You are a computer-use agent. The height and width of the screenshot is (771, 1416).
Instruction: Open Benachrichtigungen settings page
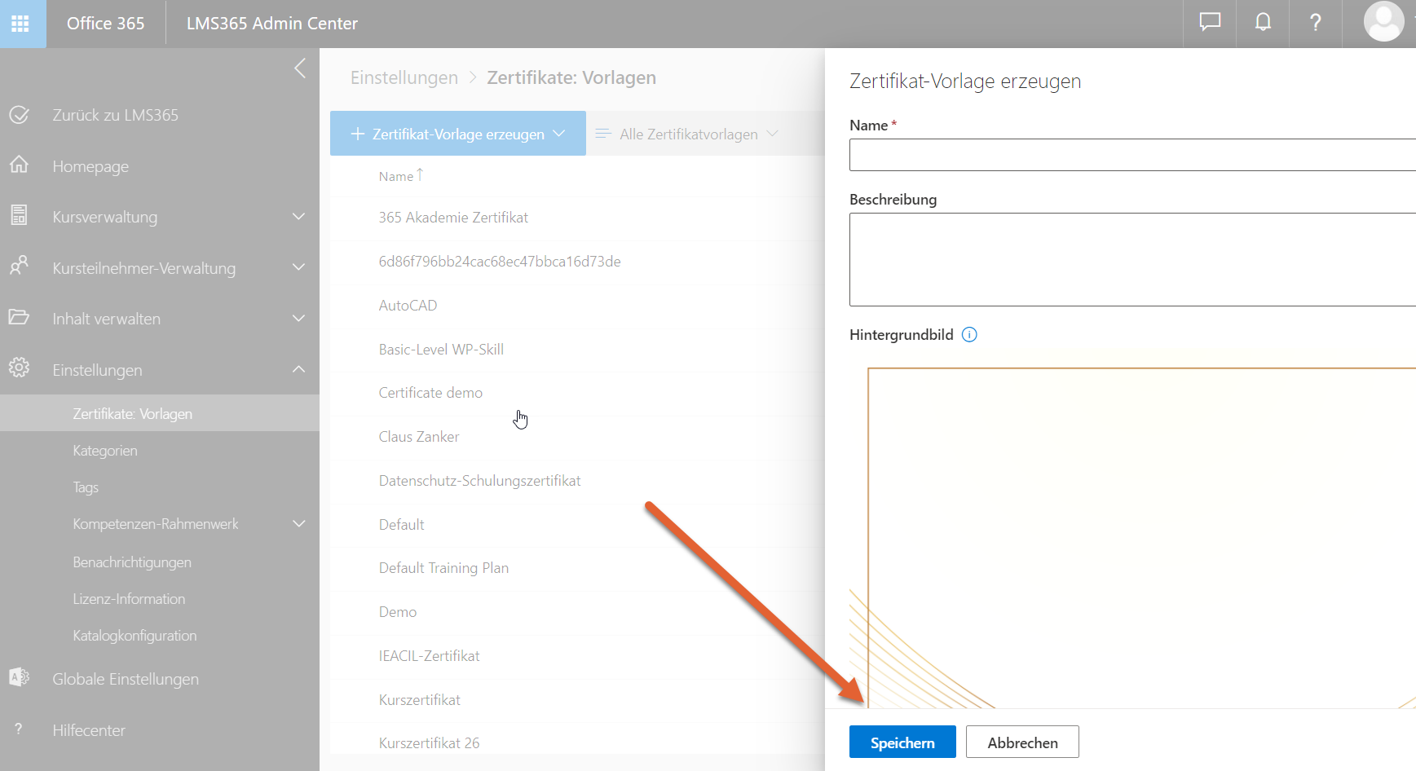132,562
